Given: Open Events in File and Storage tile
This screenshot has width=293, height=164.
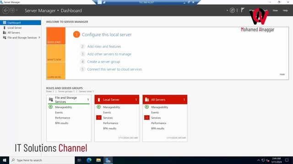Looking at the screenshot, I should [59, 113].
